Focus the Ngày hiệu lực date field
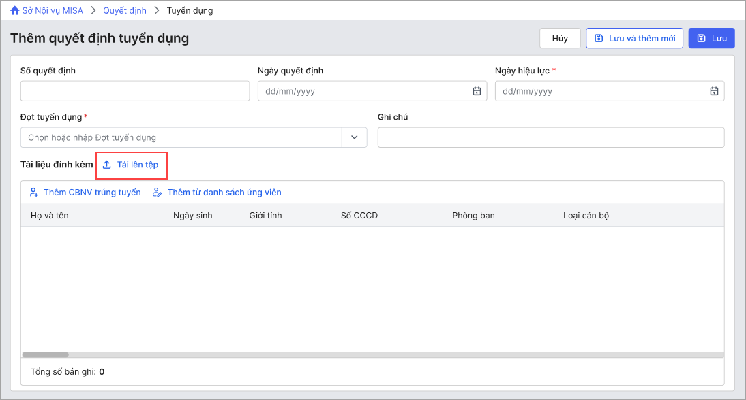Image resolution: width=746 pixels, height=400 pixels. (610, 91)
